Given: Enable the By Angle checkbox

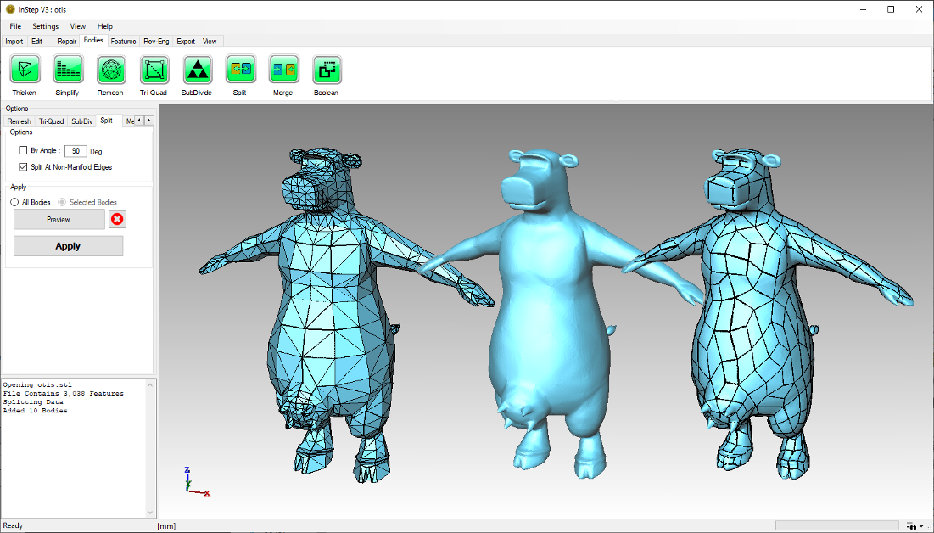Looking at the screenshot, I should coord(23,150).
